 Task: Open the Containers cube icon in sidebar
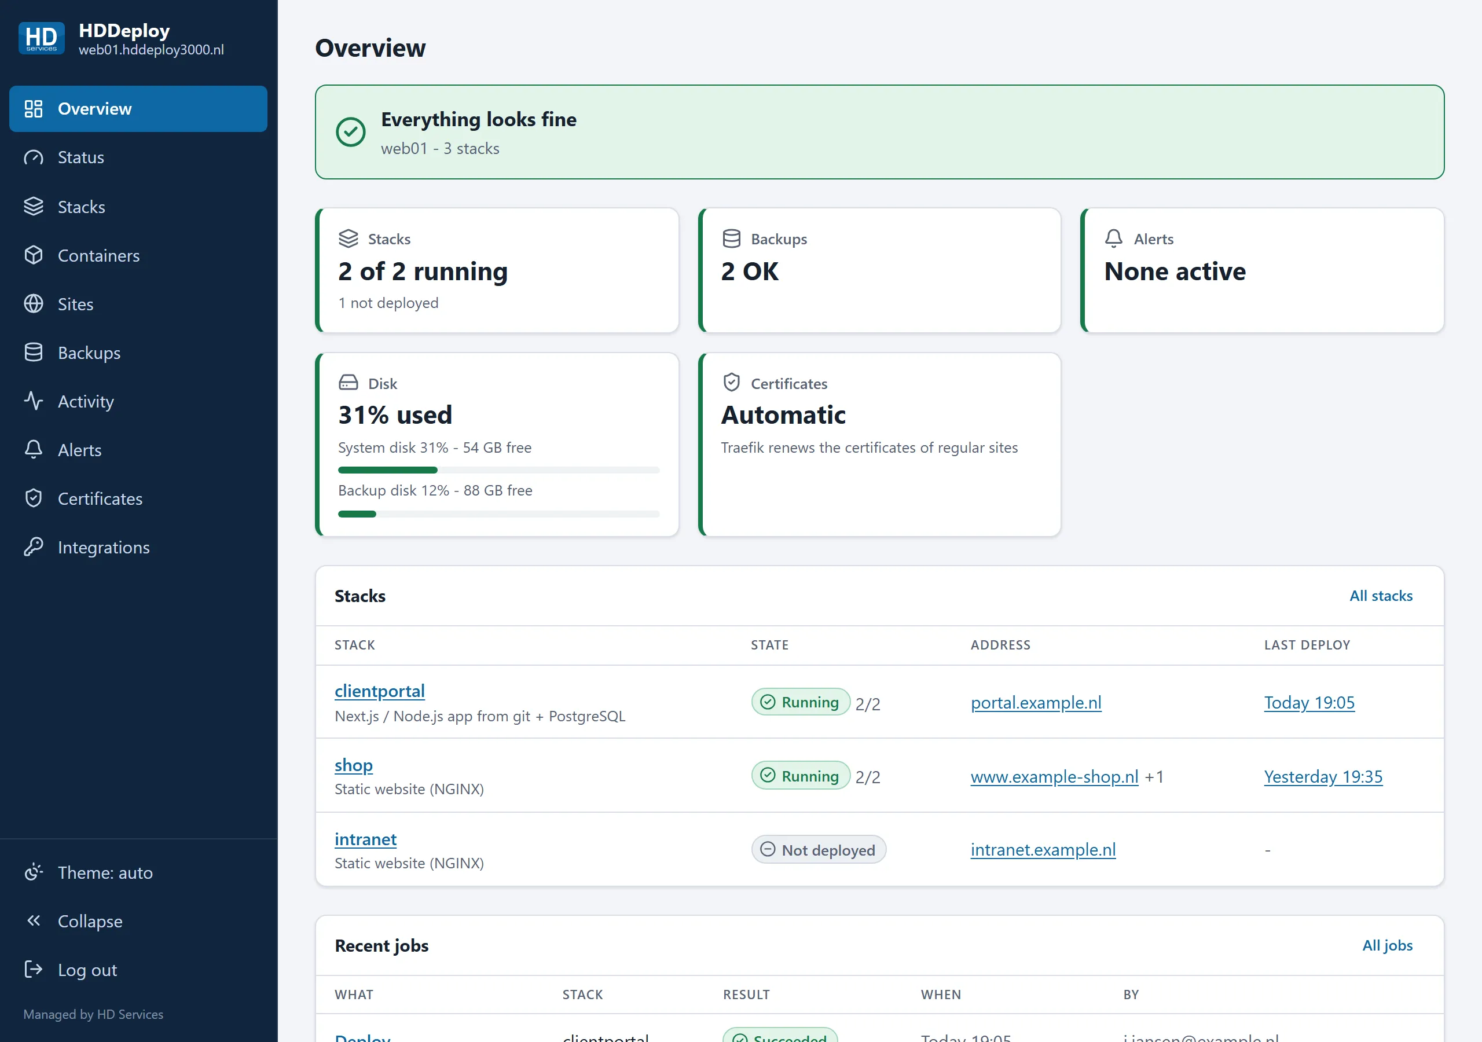coord(34,256)
